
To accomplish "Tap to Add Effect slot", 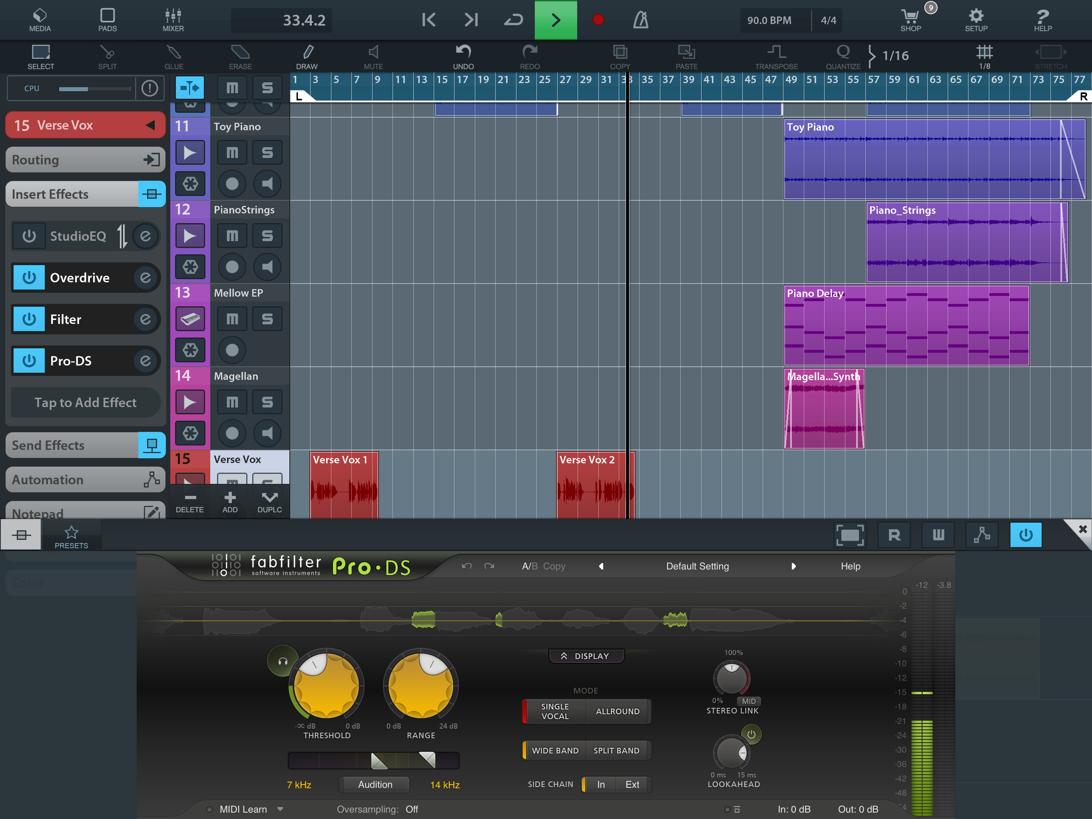I will [x=85, y=403].
